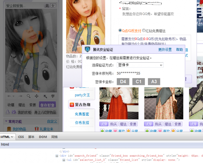Switch to 网络 devtools tab
The height and width of the screenshot is (163, 203).
55,137
